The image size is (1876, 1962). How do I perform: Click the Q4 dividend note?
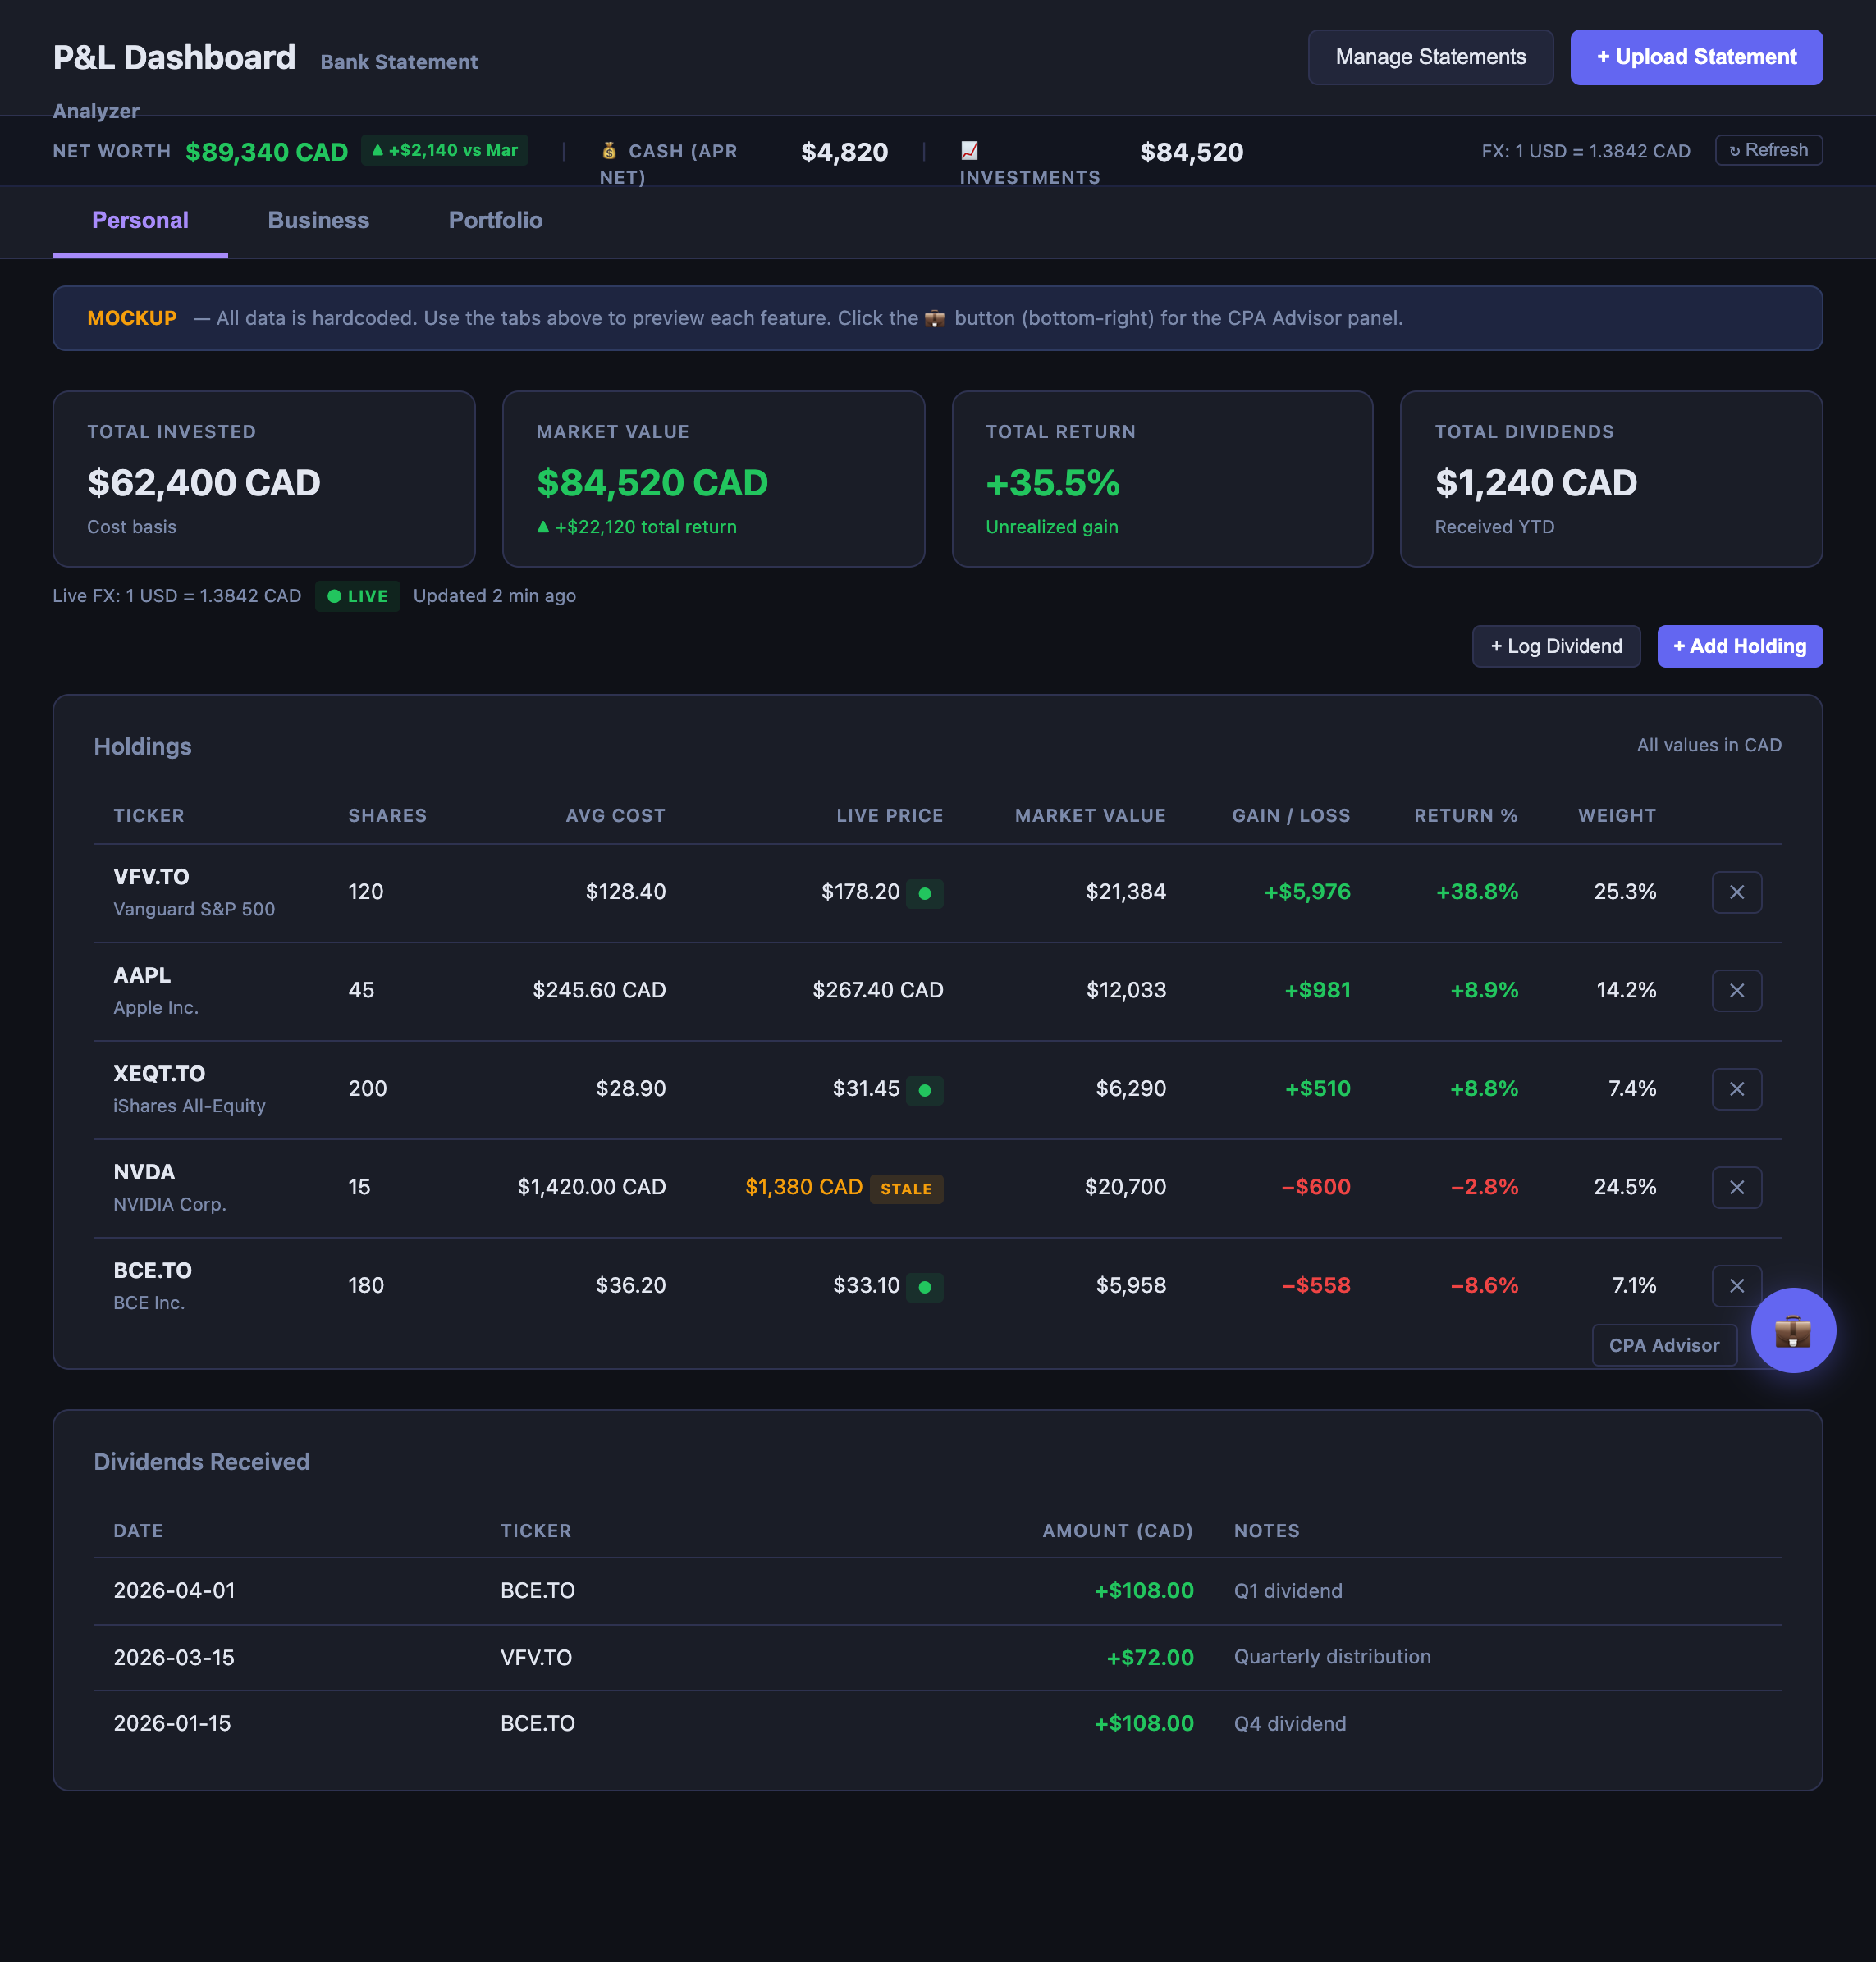tap(1290, 1723)
